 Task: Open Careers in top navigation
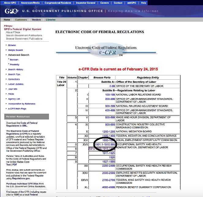click(104, 3)
